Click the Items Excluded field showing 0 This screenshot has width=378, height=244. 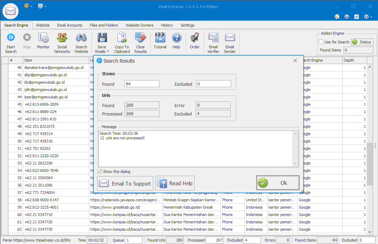(213, 84)
